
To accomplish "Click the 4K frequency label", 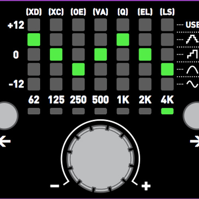I will coord(167,100).
